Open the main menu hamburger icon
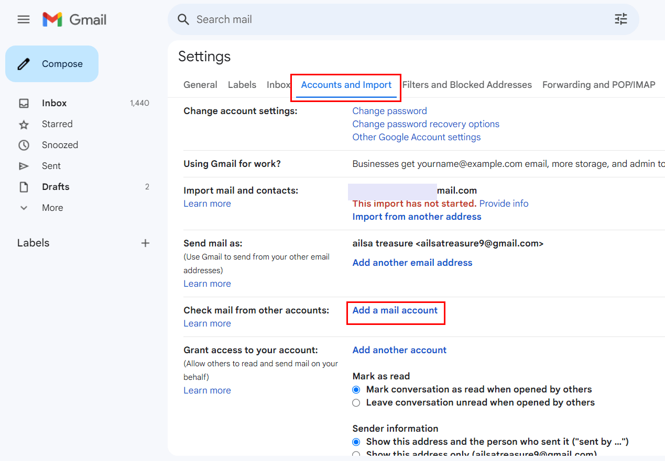 (24, 20)
